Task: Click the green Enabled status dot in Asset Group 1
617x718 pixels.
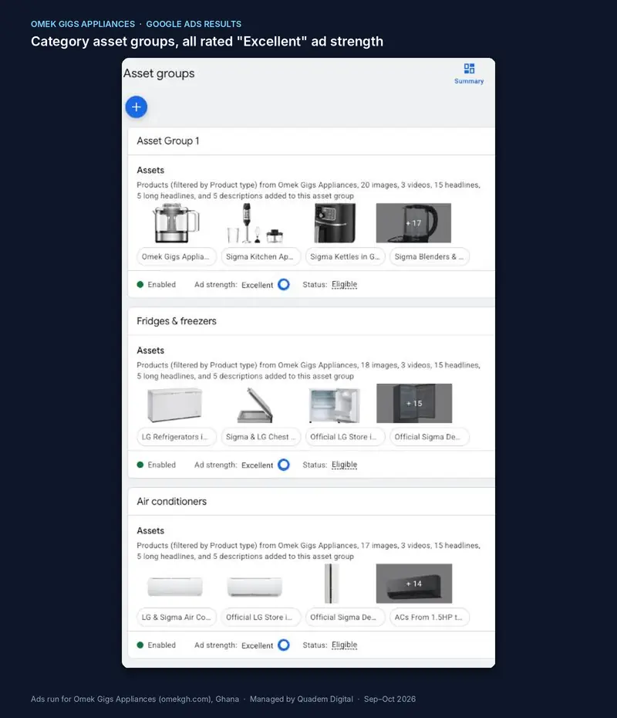Action: (140, 284)
